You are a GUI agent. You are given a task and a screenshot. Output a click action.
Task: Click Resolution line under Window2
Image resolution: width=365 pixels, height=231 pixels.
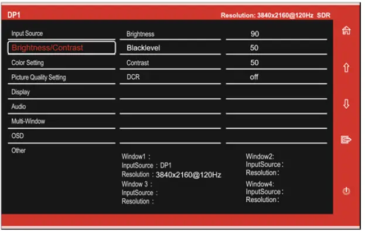point(262,173)
